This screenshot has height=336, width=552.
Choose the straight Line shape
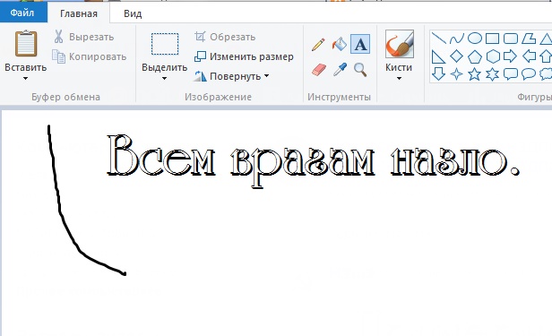pos(439,38)
